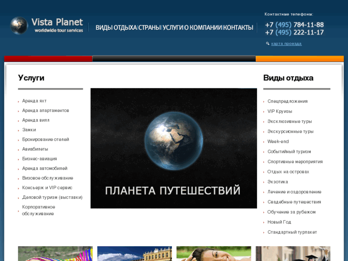
Task: Open the Консьерж и VIP сервис link
Action: pyautogui.click(x=47, y=188)
